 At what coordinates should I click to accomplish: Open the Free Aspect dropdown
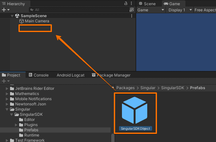[x=205, y=10]
